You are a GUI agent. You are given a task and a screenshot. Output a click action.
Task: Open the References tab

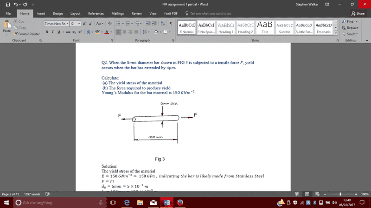click(x=96, y=13)
